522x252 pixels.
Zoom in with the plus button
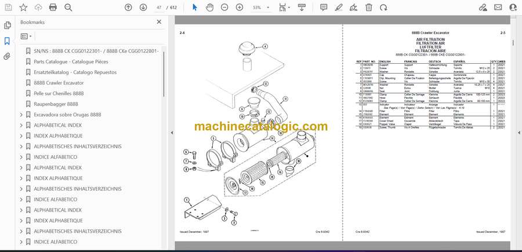click(240, 8)
